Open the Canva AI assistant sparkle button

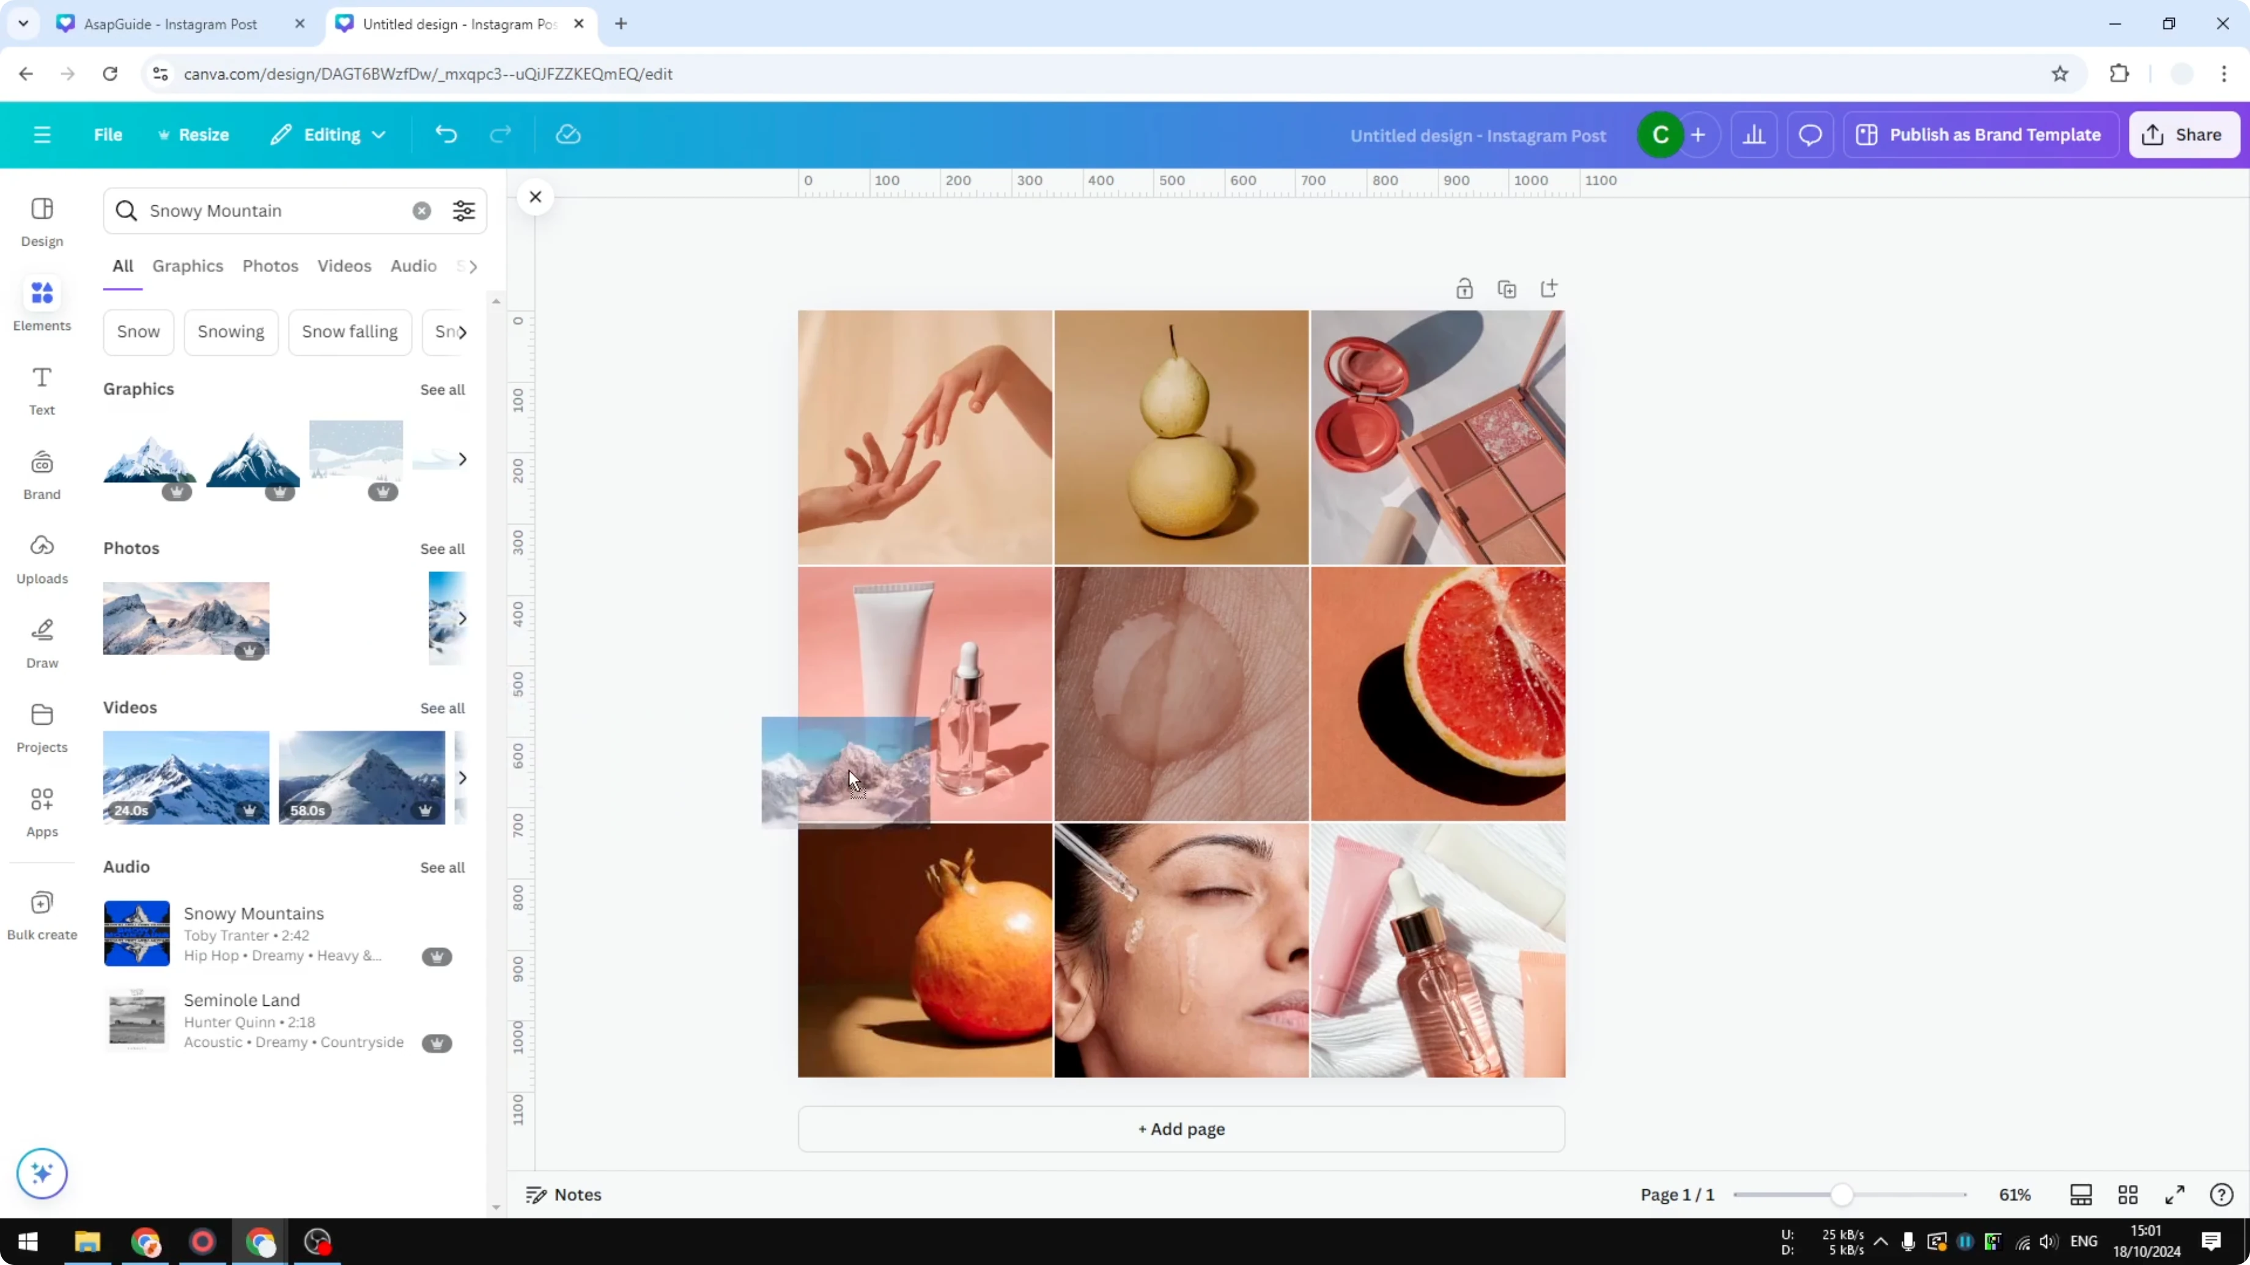coord(41,1173)
